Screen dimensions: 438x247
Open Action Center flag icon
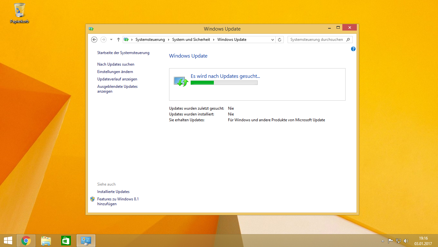[x=390, y=241]
